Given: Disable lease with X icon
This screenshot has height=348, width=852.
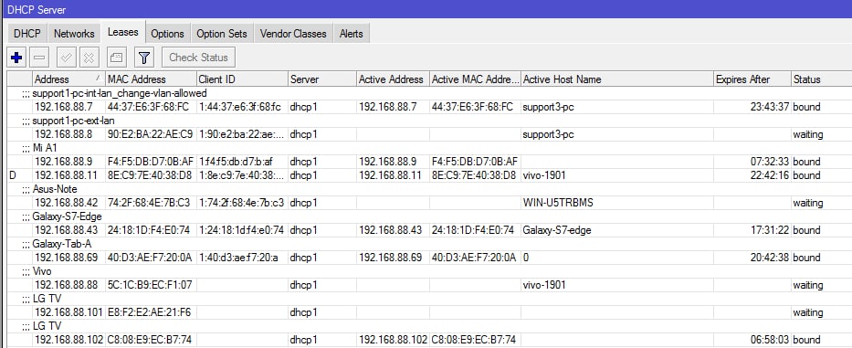Looking at the screenshot, I should [89, 58].
